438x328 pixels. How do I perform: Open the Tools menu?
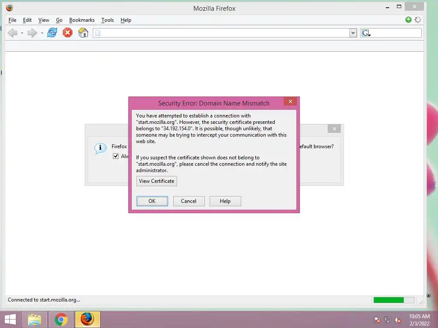[107, 20]
